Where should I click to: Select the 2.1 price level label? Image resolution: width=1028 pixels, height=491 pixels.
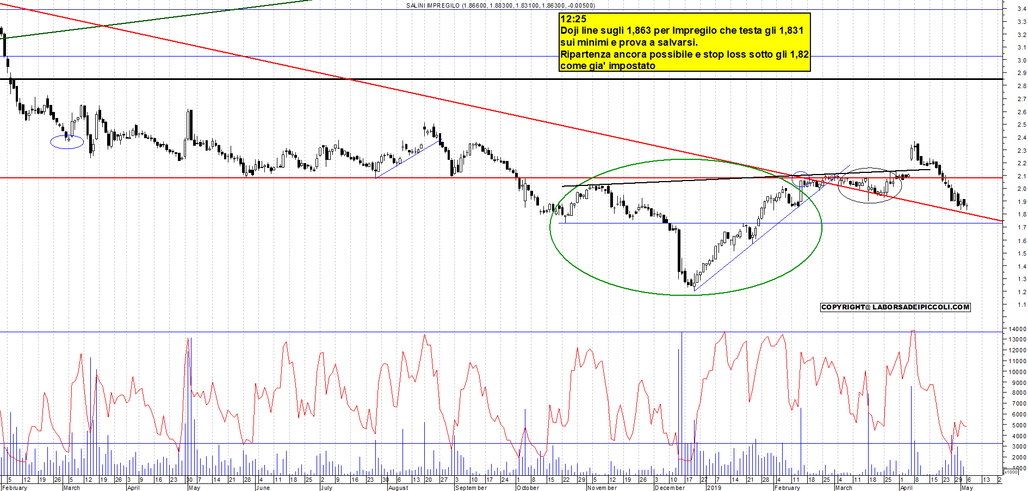pos(1021,176)
